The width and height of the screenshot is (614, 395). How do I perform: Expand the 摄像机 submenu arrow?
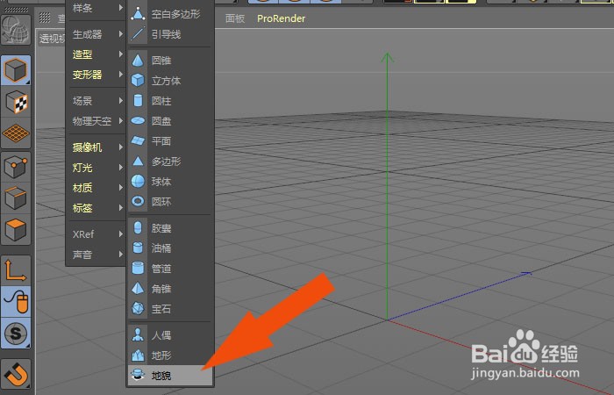pos(121,147)
